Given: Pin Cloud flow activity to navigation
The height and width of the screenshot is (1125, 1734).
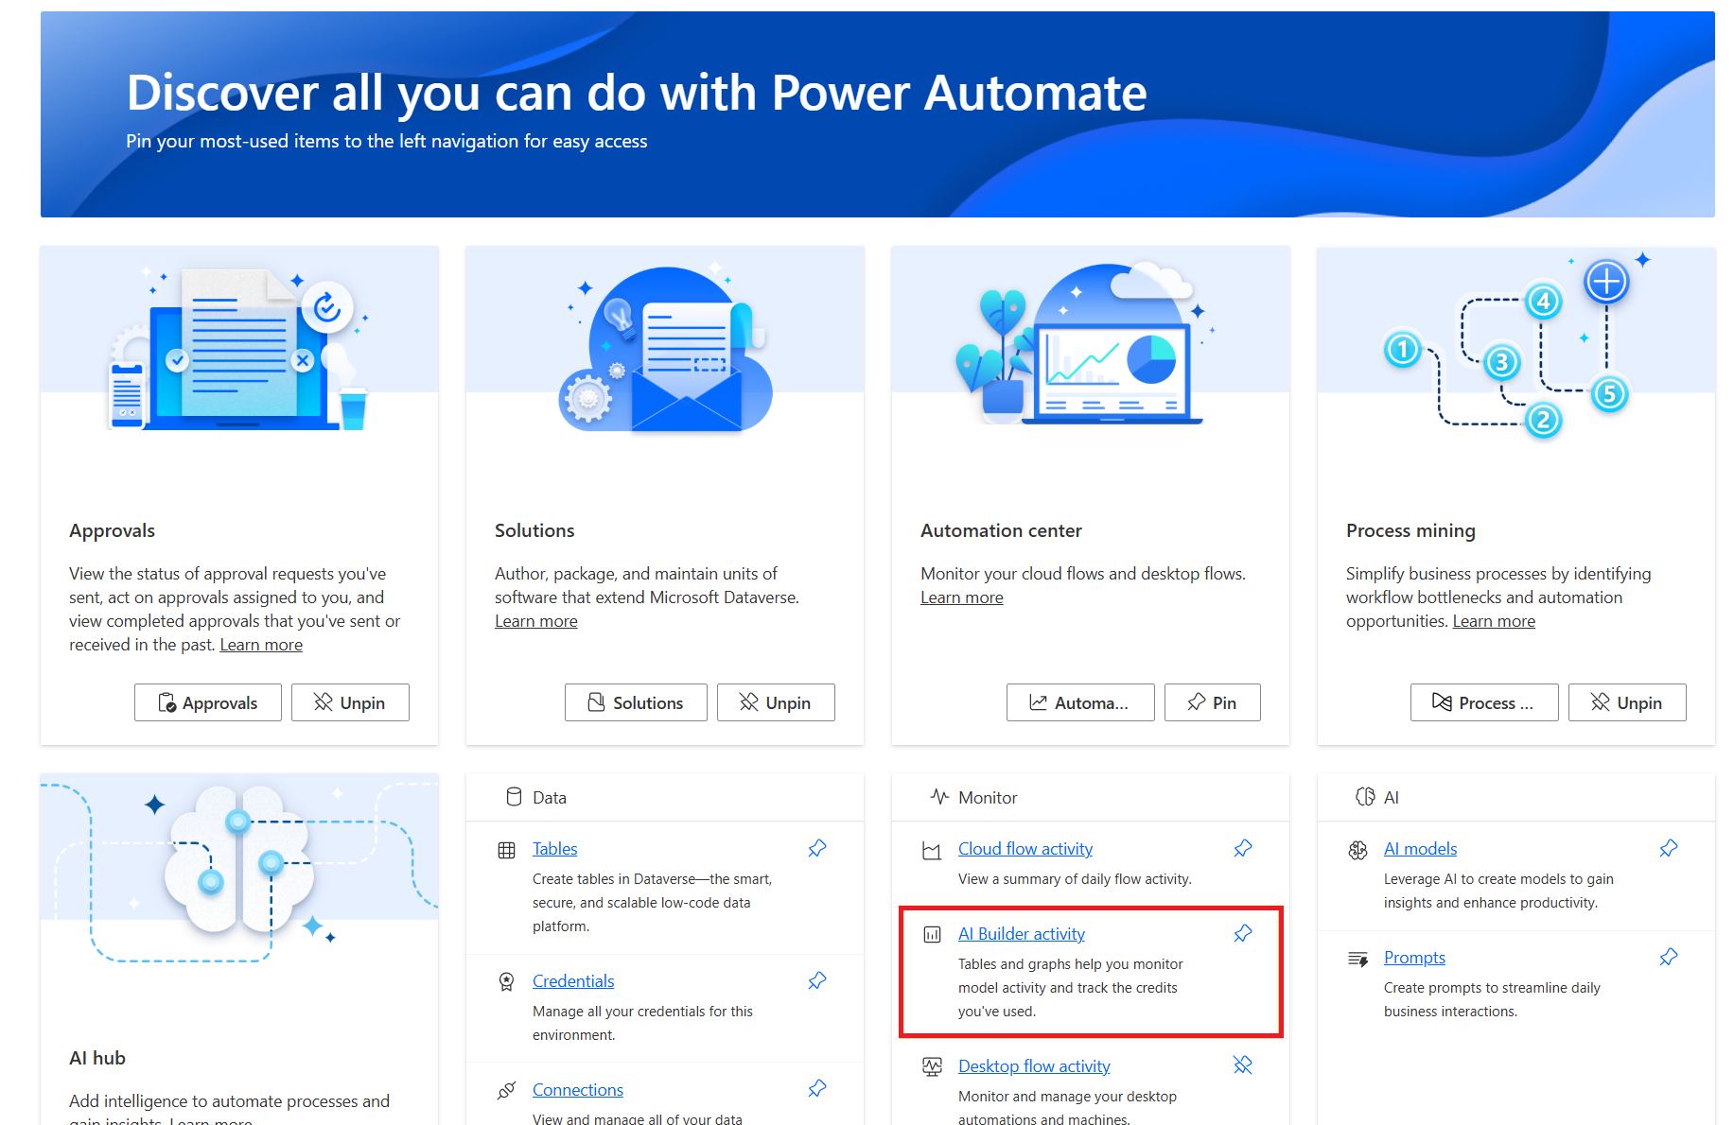Looking at the screenshot, I should point(1243,848).
